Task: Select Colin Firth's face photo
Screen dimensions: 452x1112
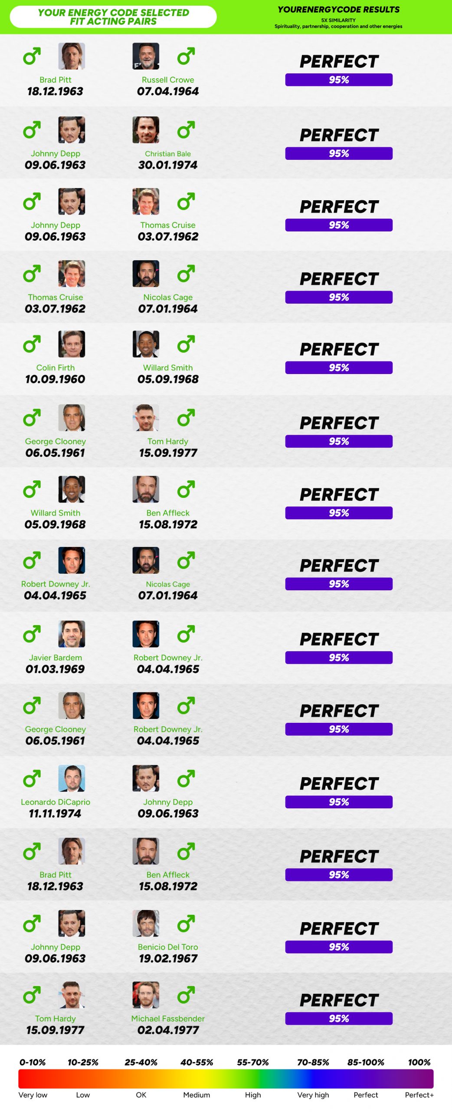Action: 72,344
